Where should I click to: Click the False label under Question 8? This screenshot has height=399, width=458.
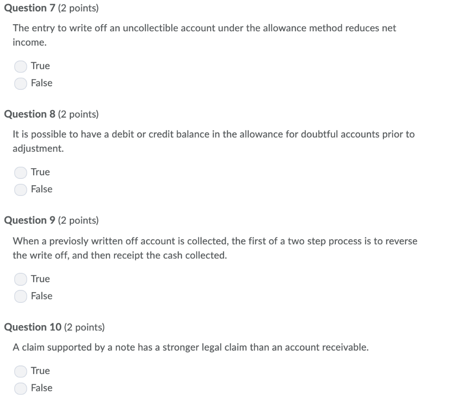[42, 189]
